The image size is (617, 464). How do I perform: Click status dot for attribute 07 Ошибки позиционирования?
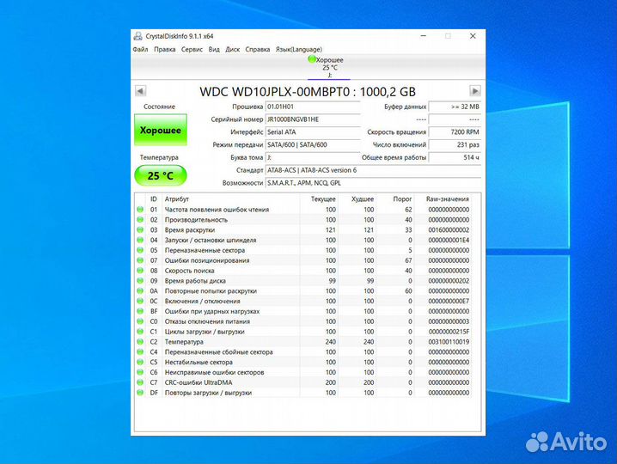140,260
